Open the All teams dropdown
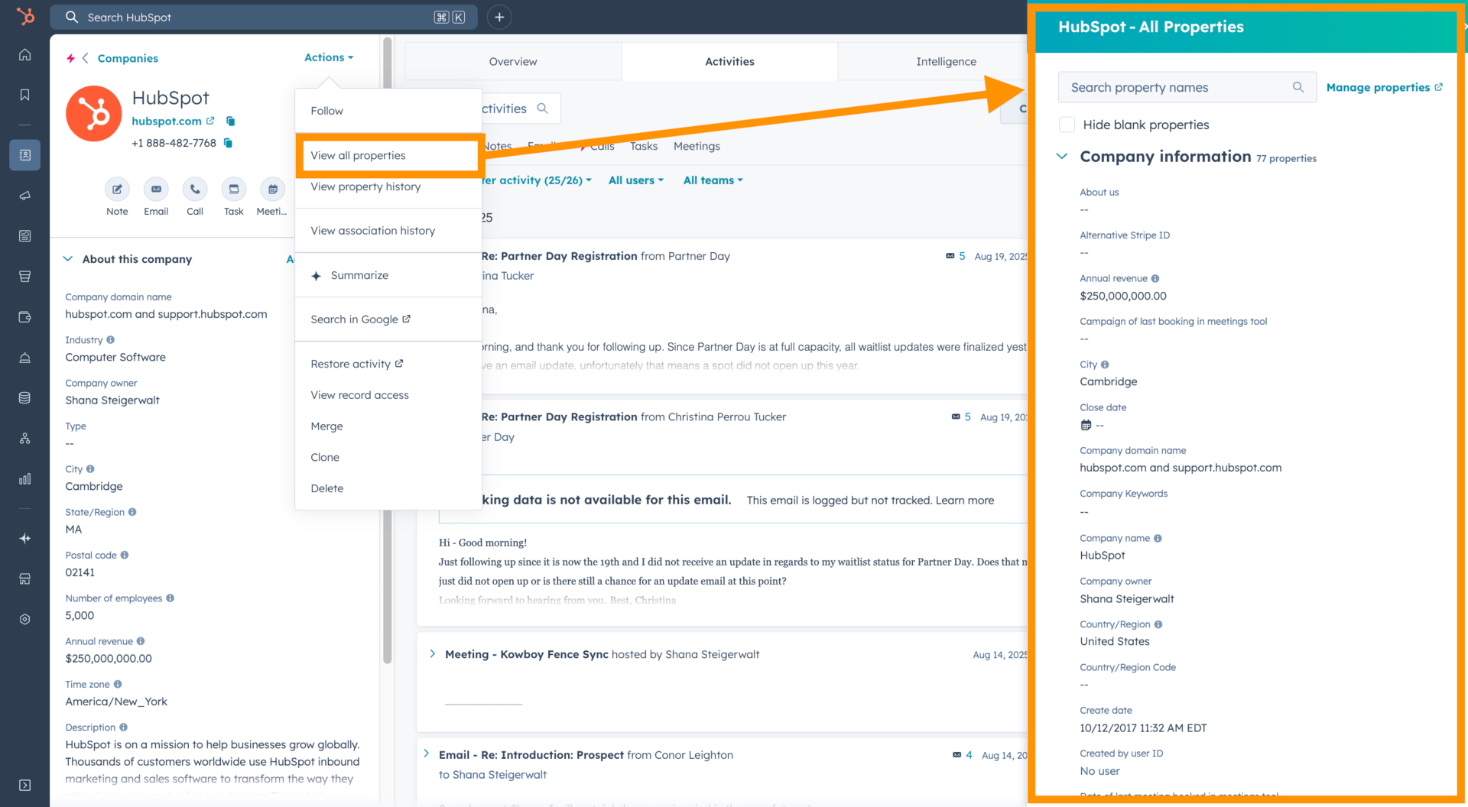This screenshot has height=807, width=1468. point(713,180)
